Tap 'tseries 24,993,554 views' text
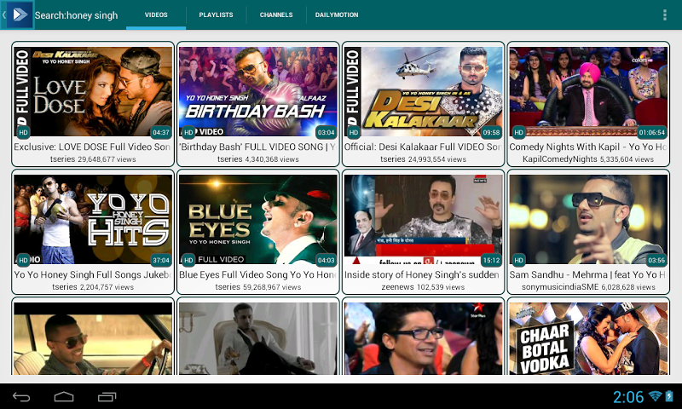The image size is (682, 409). pyautogui.click(x=423, y=159)
